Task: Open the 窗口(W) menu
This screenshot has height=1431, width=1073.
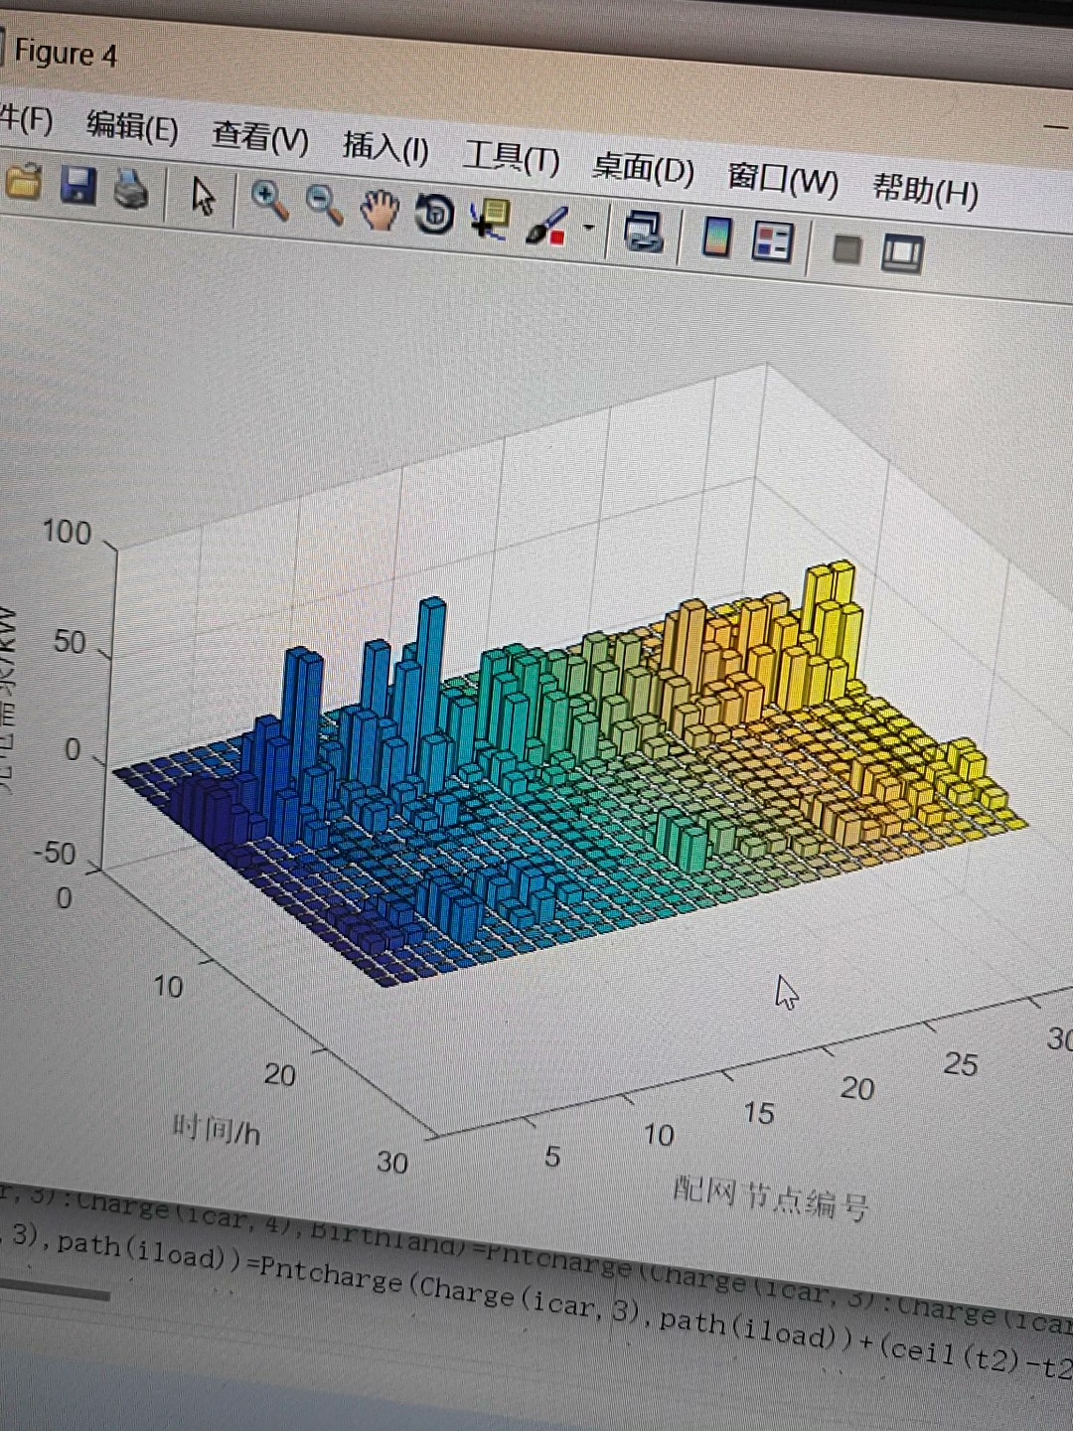Action: tap(783, 179)
